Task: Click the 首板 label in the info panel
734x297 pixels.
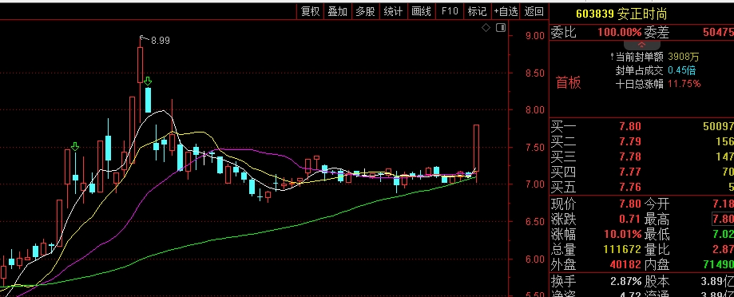Action: (569, 83)
